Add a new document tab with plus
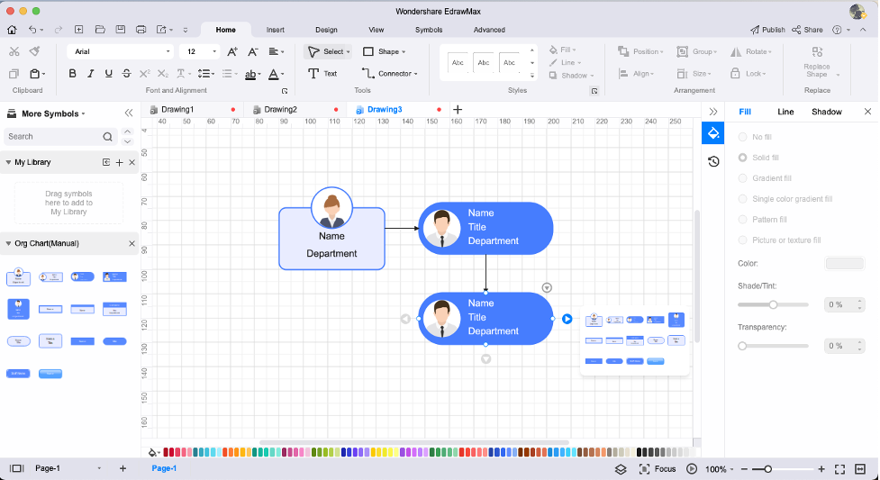 click(458, 110)
